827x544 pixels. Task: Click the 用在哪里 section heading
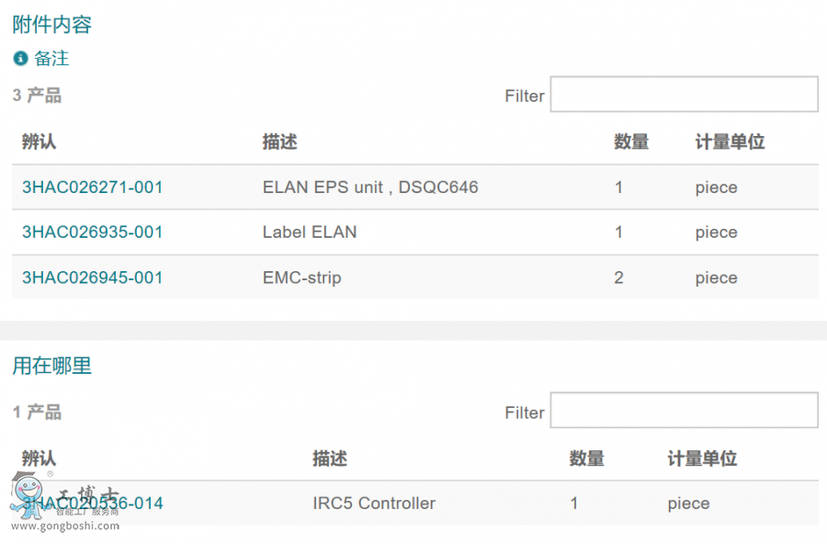51,366
